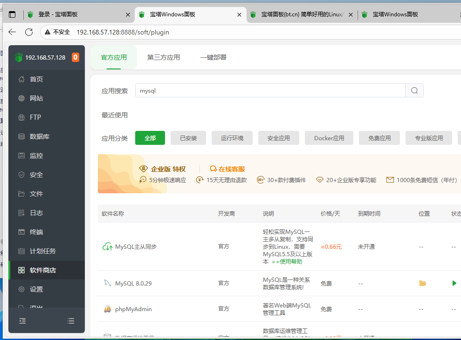Click the phpMyAdmin software name
Screen dimensions: 461x340
[133, 309]
